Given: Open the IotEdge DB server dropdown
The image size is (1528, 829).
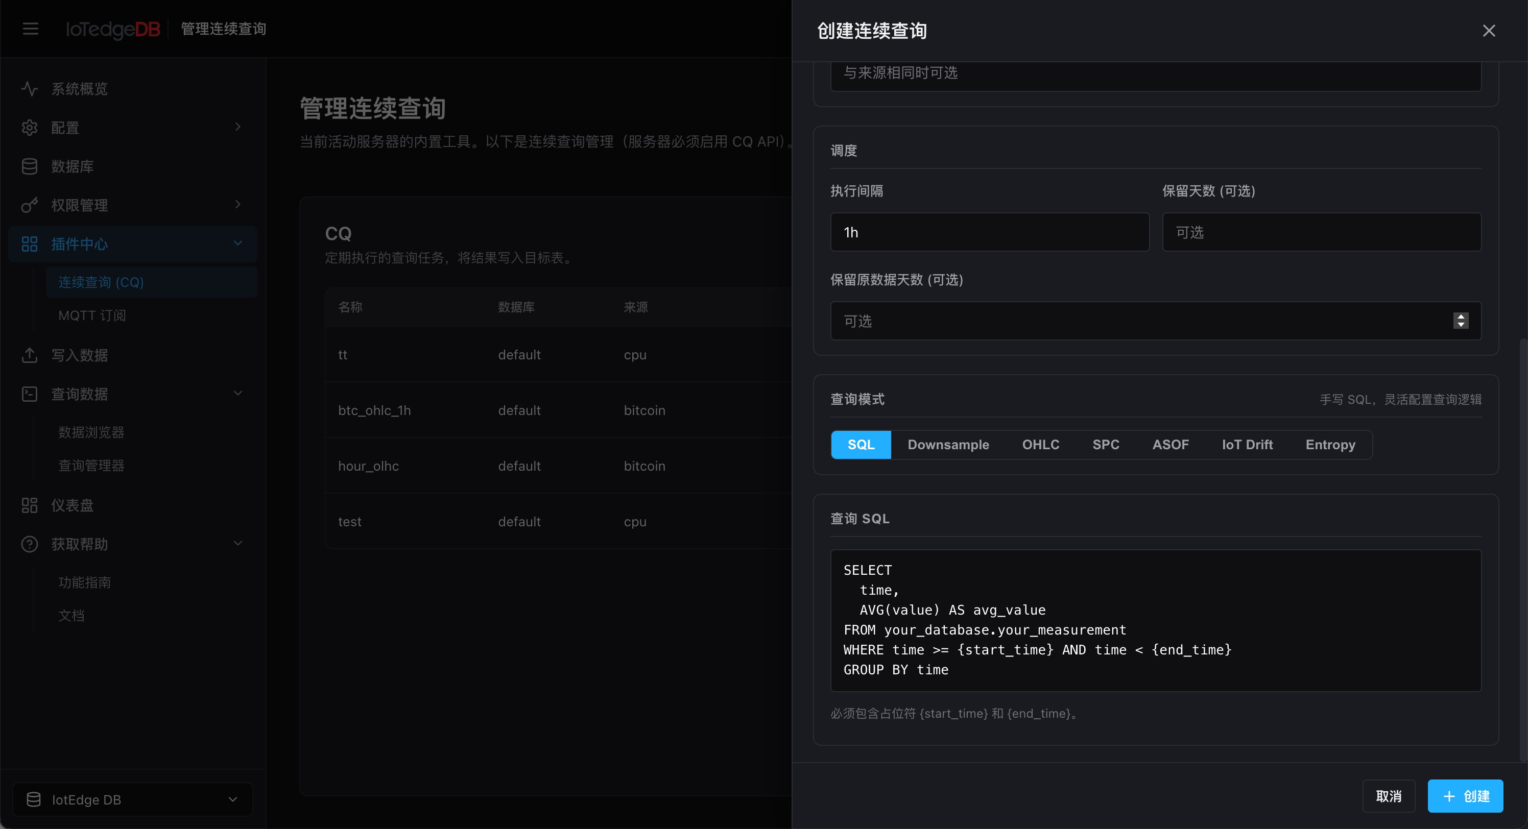Looking at the screenshot, I should (133, 799).
